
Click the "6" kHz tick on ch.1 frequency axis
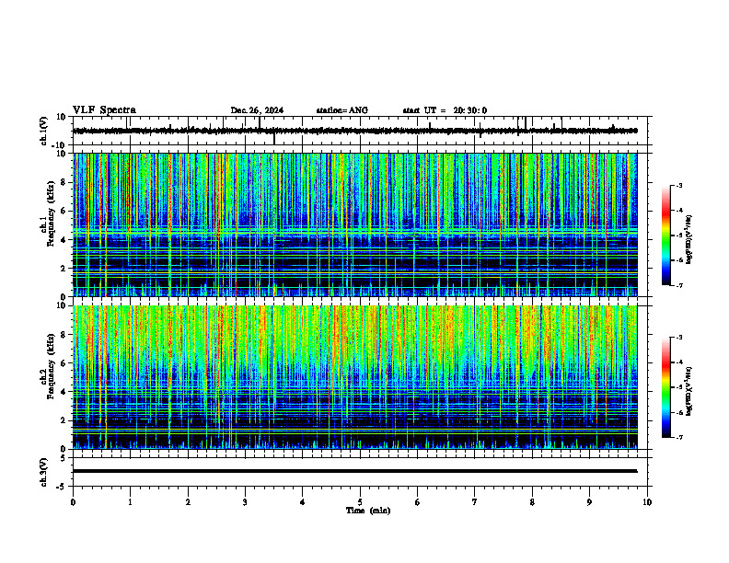click(x=64, y=211)
